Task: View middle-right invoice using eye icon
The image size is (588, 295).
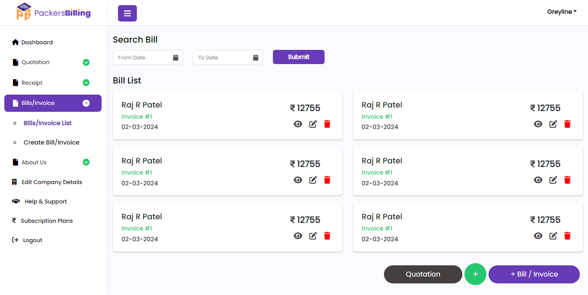Action: pos(538,180)
